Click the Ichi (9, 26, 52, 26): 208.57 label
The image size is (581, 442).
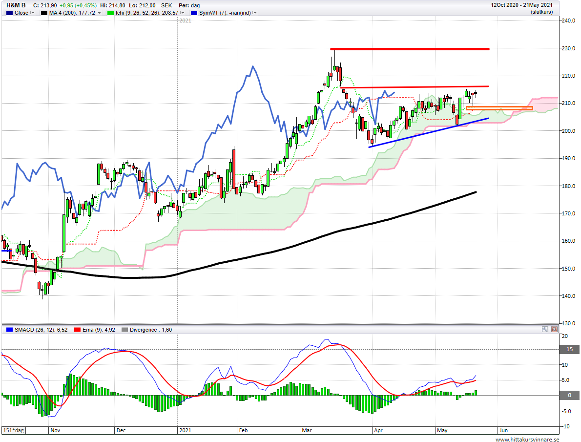tap(147, 13)
